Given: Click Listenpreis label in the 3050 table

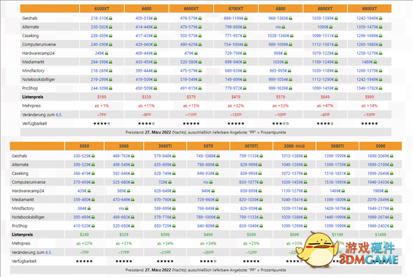Looking at the screenshot, I should 23,234.
